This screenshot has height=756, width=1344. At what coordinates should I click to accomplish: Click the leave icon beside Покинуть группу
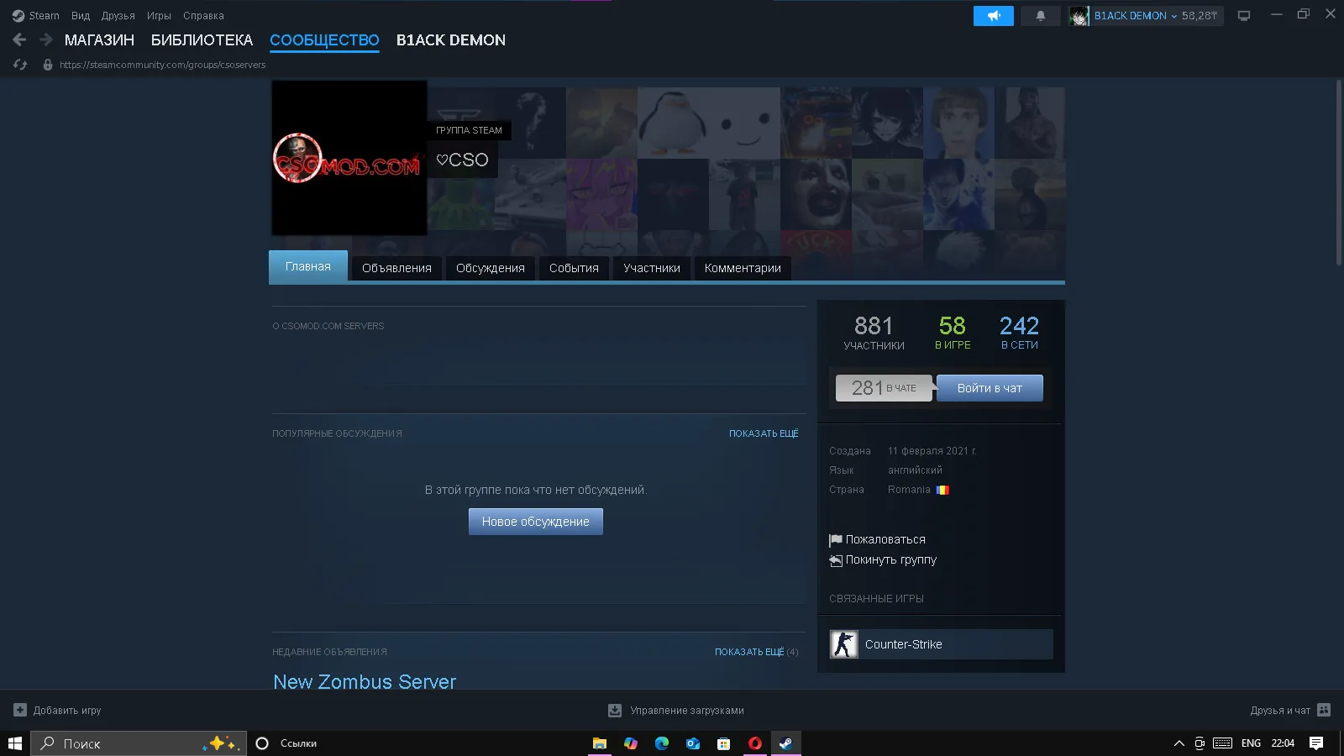coord(836,560)
